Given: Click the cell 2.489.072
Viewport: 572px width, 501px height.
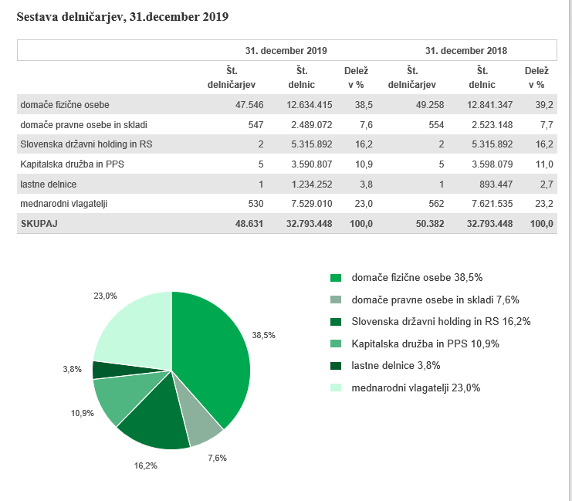Looking at the screenshot, I should [x=312, y=125].
